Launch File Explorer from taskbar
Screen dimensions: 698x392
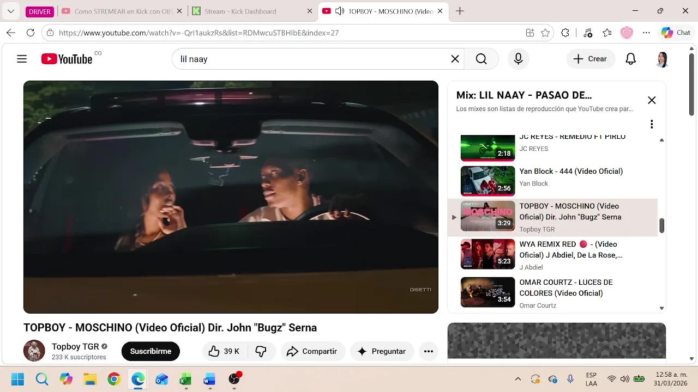click(90, 379)
